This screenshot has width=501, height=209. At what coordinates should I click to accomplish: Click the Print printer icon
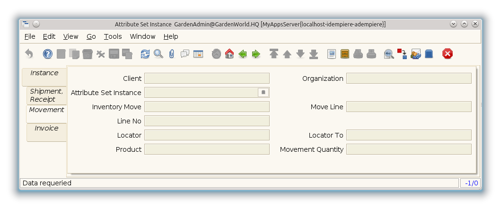[371, 54]
